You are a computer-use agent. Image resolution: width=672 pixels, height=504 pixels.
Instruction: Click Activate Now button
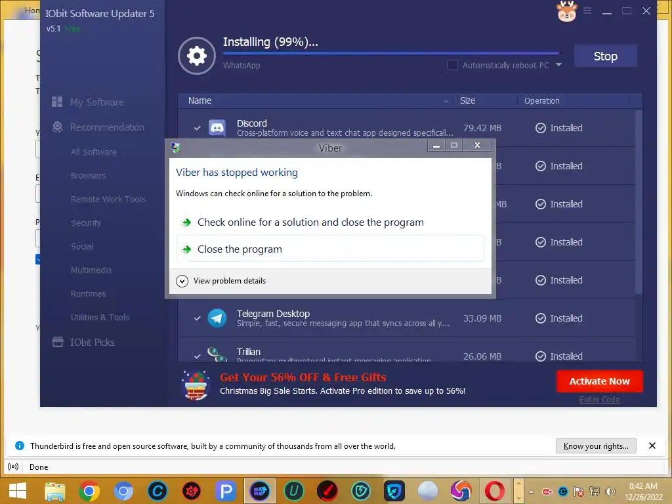599,381
